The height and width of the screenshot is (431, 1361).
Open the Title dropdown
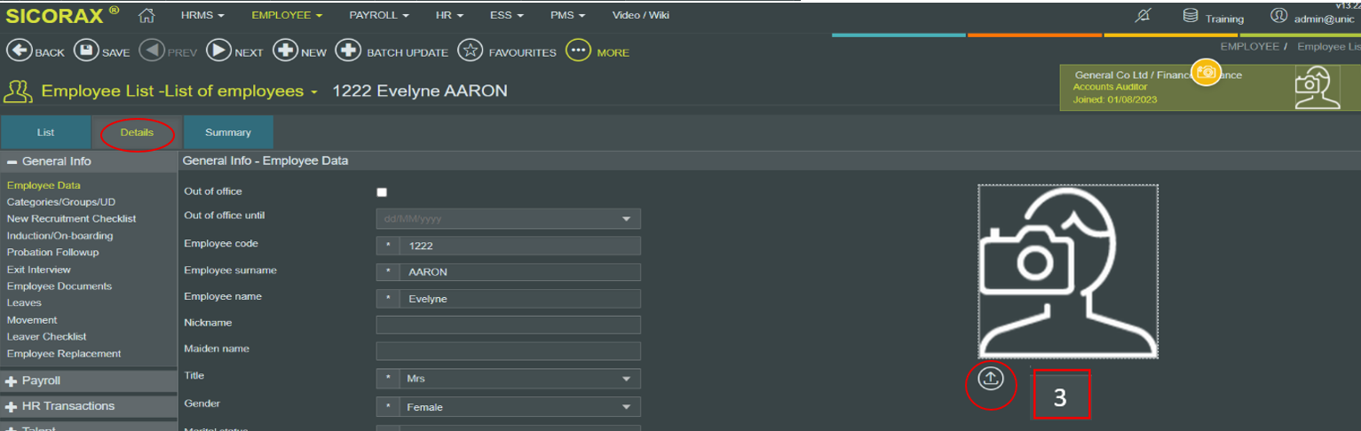(x=626, y=380)
